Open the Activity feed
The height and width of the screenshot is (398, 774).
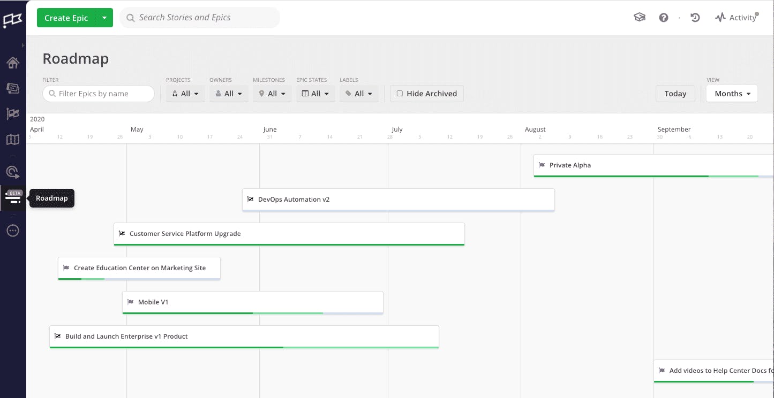click(737, 18)
